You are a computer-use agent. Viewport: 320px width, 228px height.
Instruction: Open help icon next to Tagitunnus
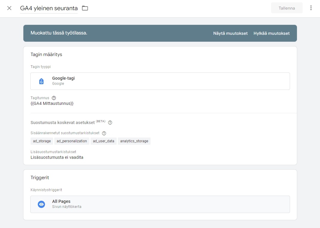54,98
